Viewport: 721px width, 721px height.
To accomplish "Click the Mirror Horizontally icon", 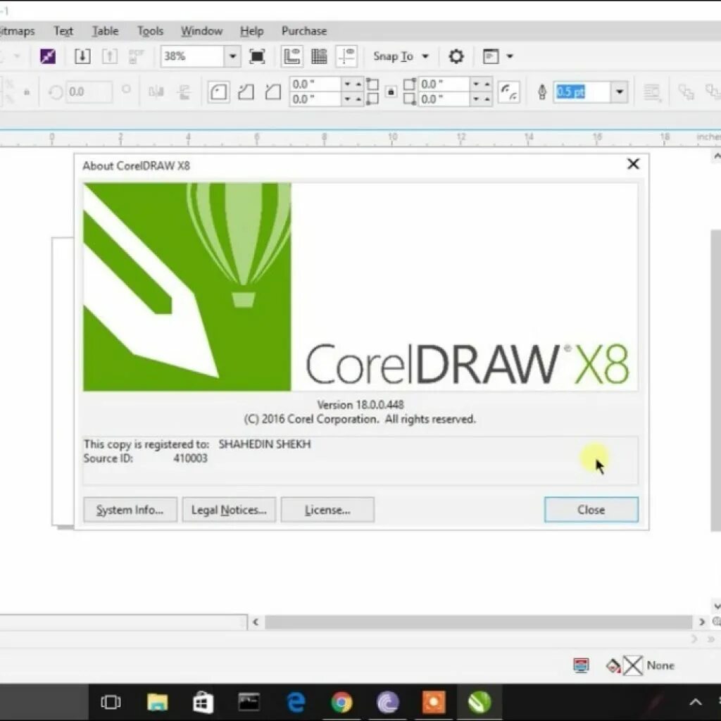I will 156,92.
